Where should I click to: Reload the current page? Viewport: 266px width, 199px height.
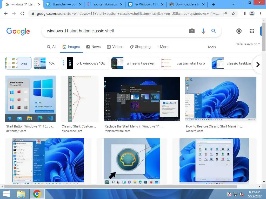click(22, 13)
